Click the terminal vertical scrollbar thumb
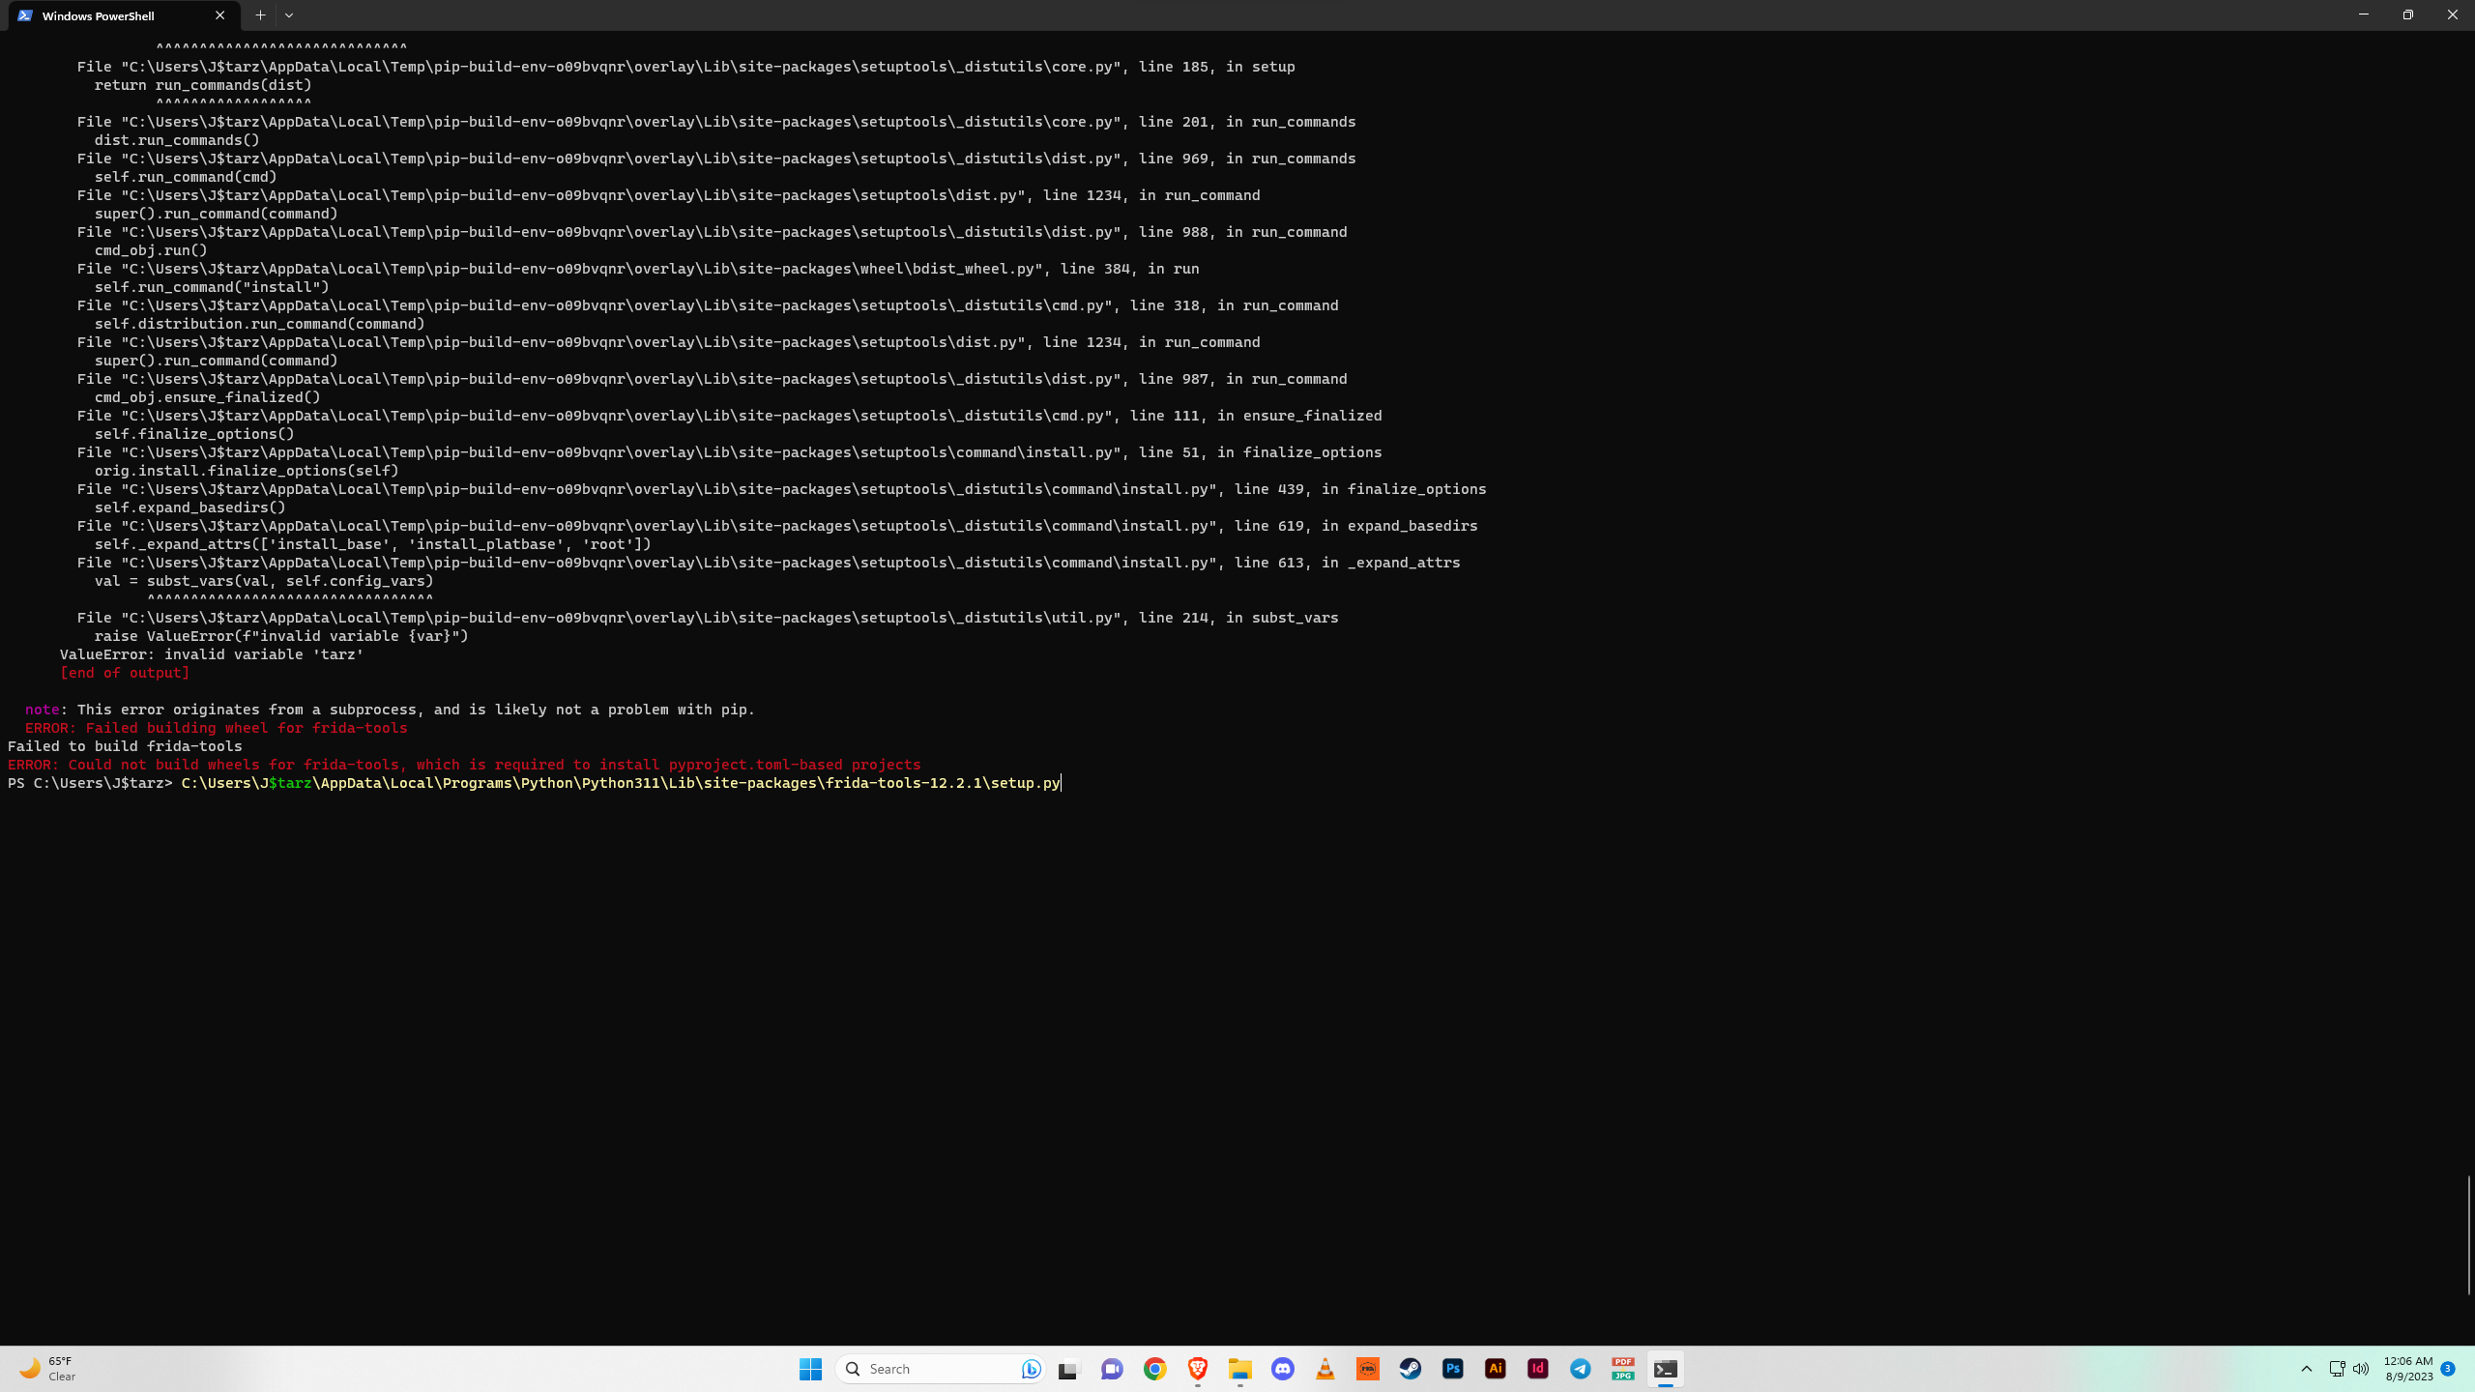This screenshot has height=1392, width=2475. 2468,1235
